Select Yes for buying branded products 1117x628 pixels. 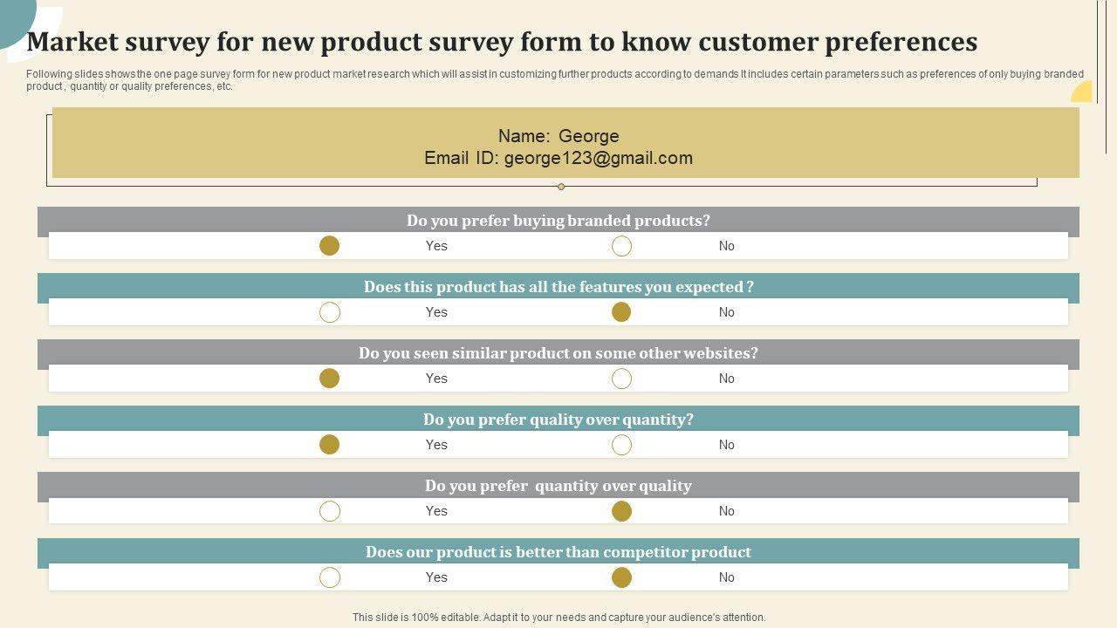coord(329,246)
